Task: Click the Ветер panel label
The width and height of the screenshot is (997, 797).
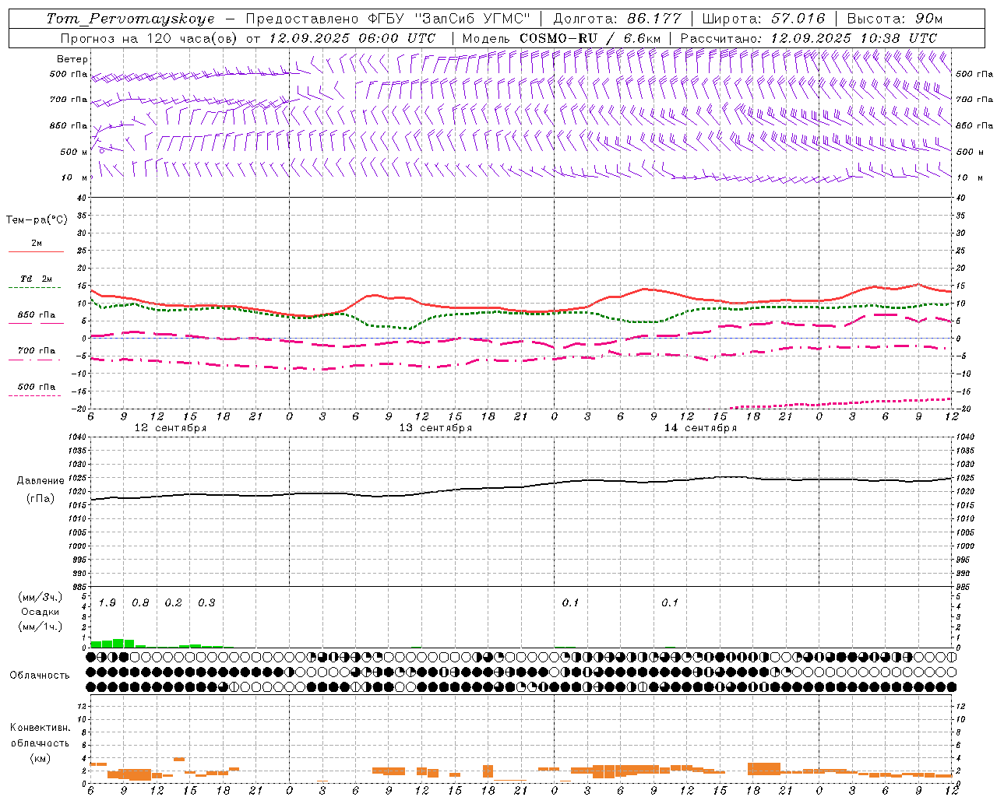Action: tap(72, 59)
